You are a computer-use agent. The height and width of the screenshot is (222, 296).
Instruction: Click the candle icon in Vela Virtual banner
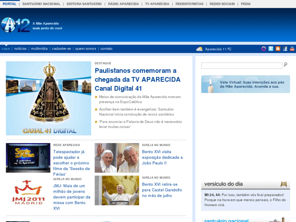click(x=210, y=86)
